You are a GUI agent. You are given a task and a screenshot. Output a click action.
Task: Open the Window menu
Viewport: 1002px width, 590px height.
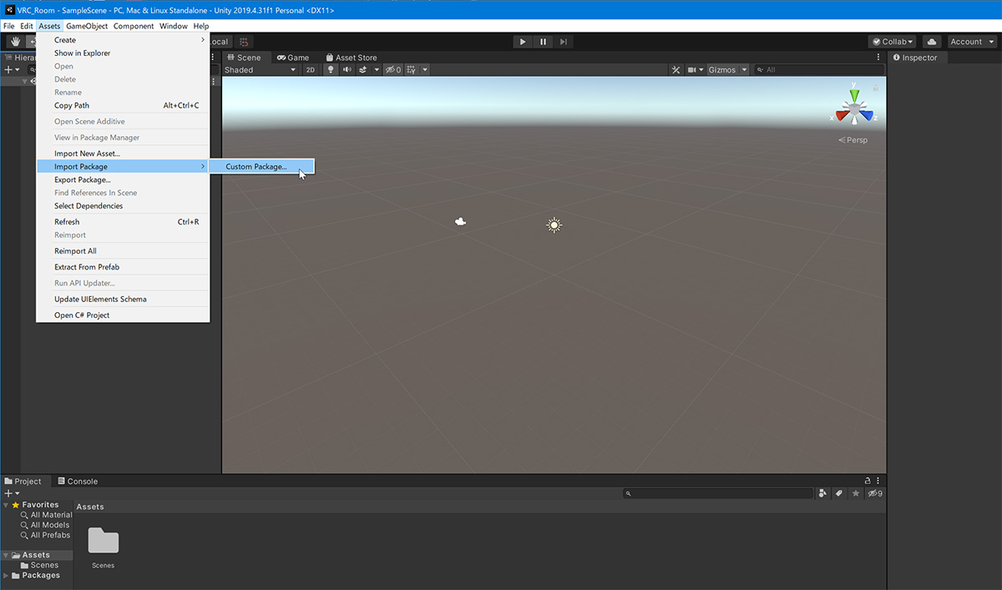pyautogui.click(x=174, y=26)
